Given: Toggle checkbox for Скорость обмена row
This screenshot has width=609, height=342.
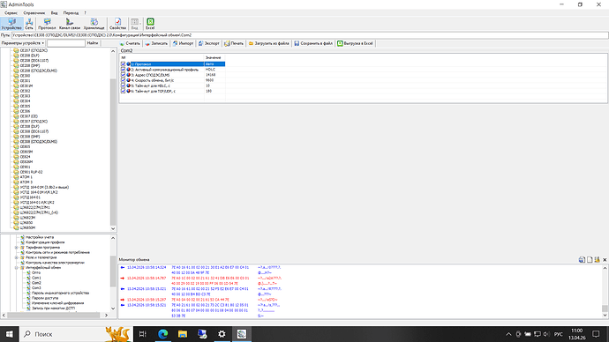Looking at the screenshot, I should 123,80.
